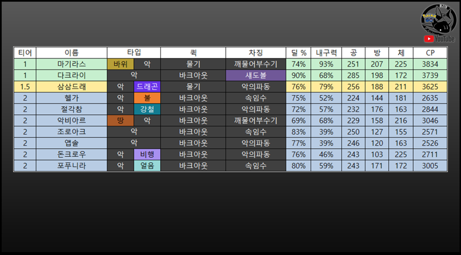
Task: Click the CP value 2526
Action: [430, 143]
